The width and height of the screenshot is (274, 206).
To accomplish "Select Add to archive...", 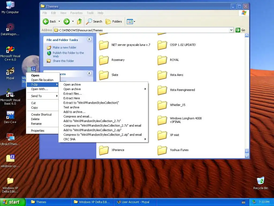I will coord(104,112).
